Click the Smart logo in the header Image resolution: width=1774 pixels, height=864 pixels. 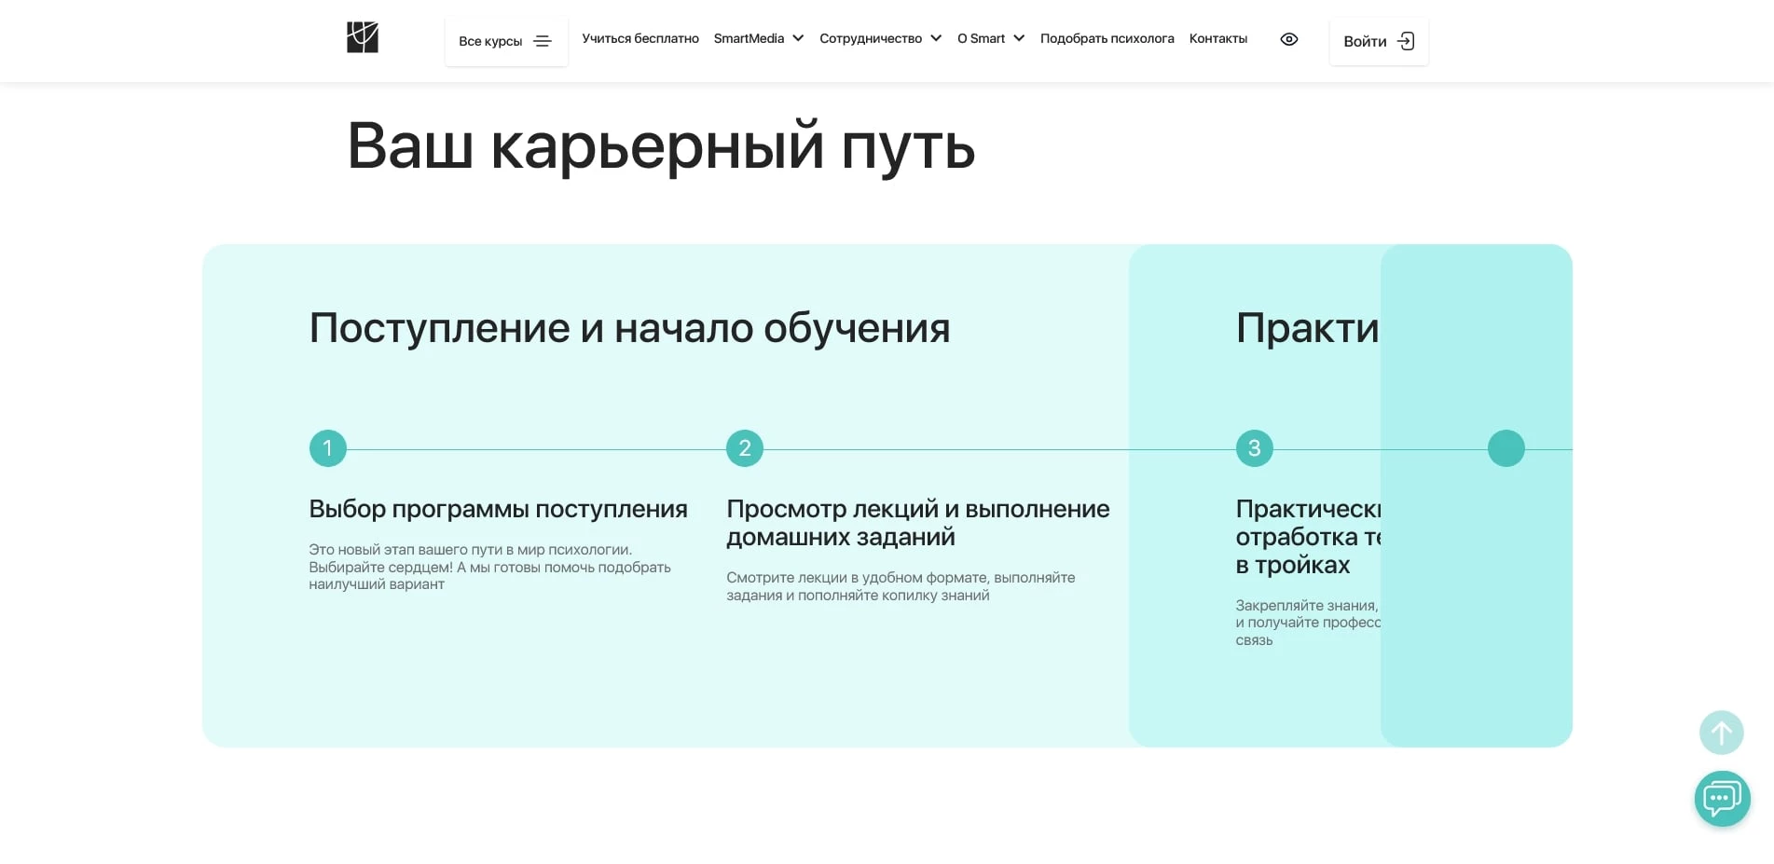tap(363, 37)
